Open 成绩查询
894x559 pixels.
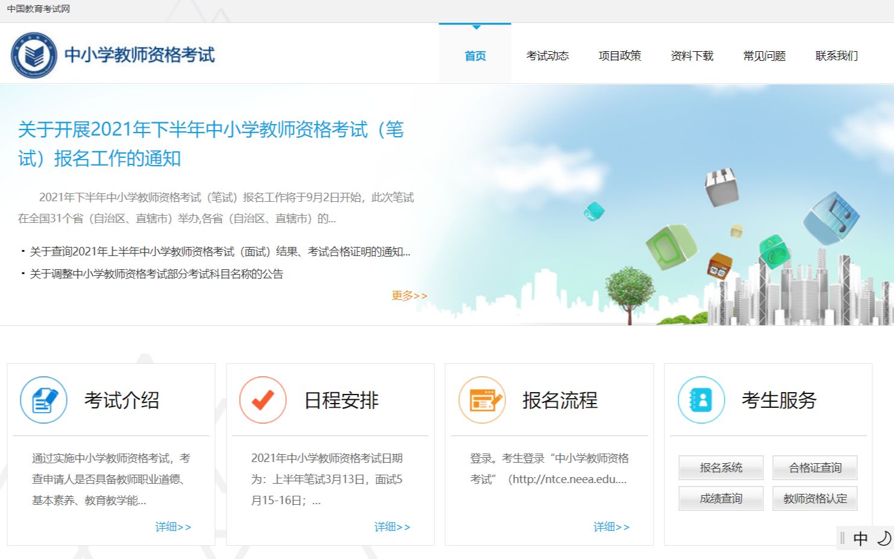pyautogui.click(x=721, y=498)
